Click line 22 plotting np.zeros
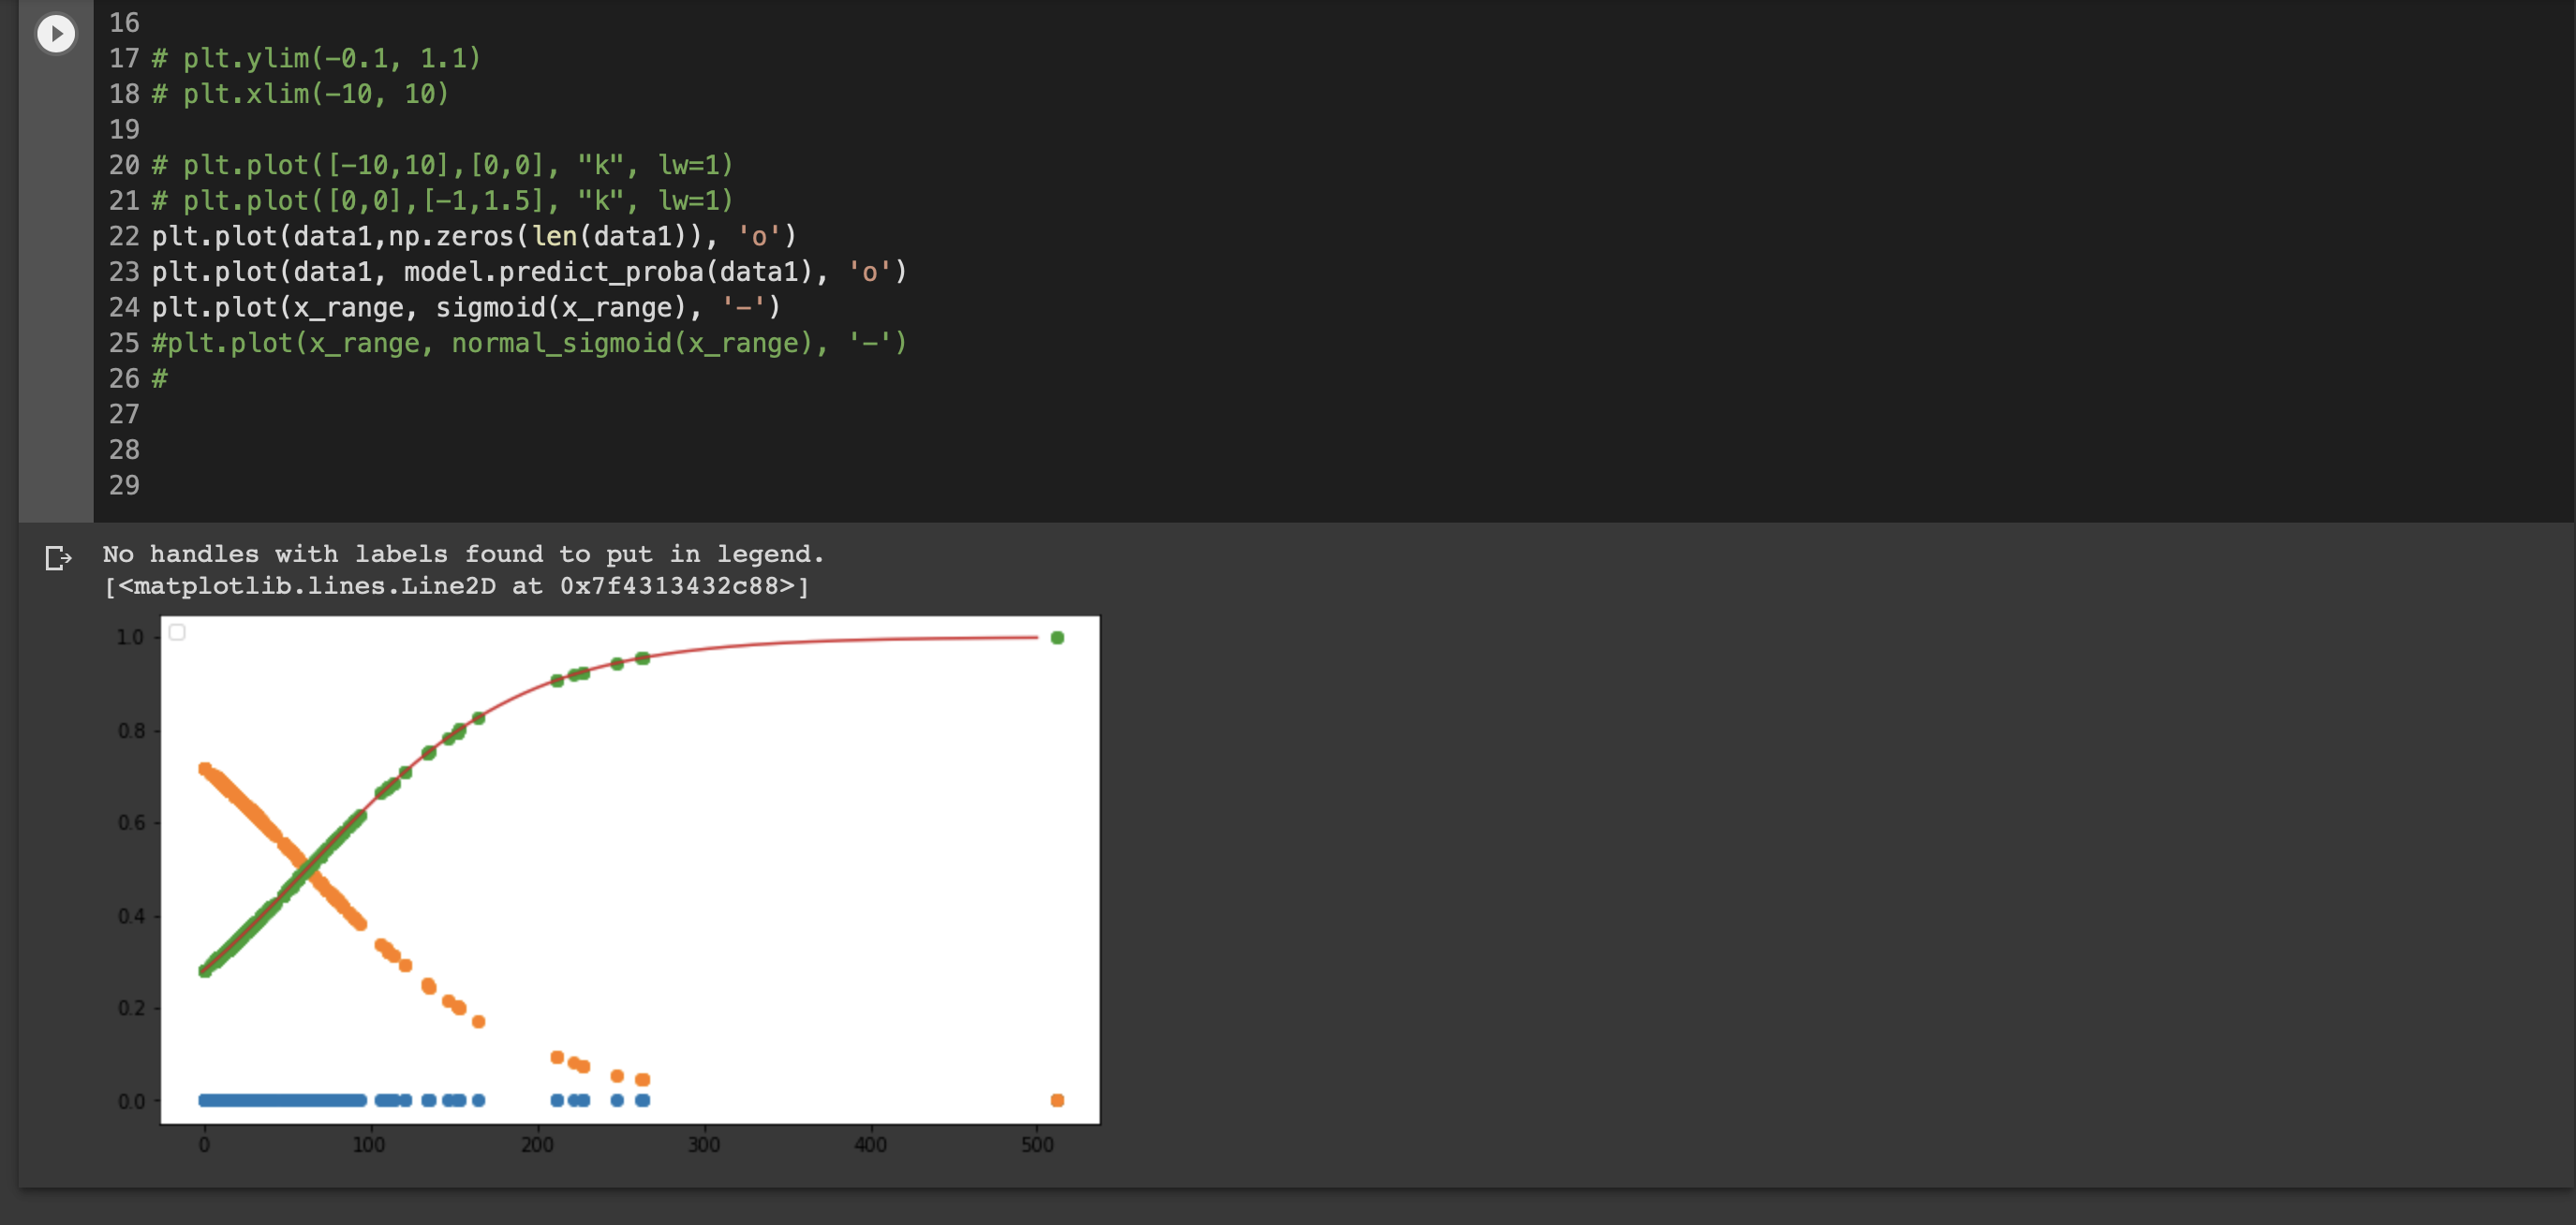Image resolution: width=2576 pixels, height=1225 pixels. 472,236
